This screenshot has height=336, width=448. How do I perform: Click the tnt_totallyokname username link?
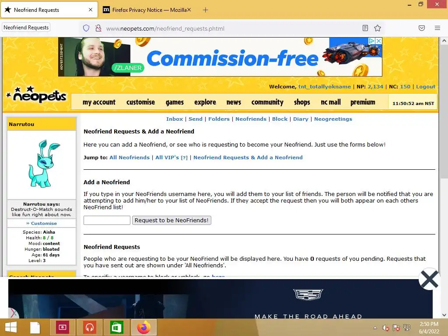click(325, 87)
